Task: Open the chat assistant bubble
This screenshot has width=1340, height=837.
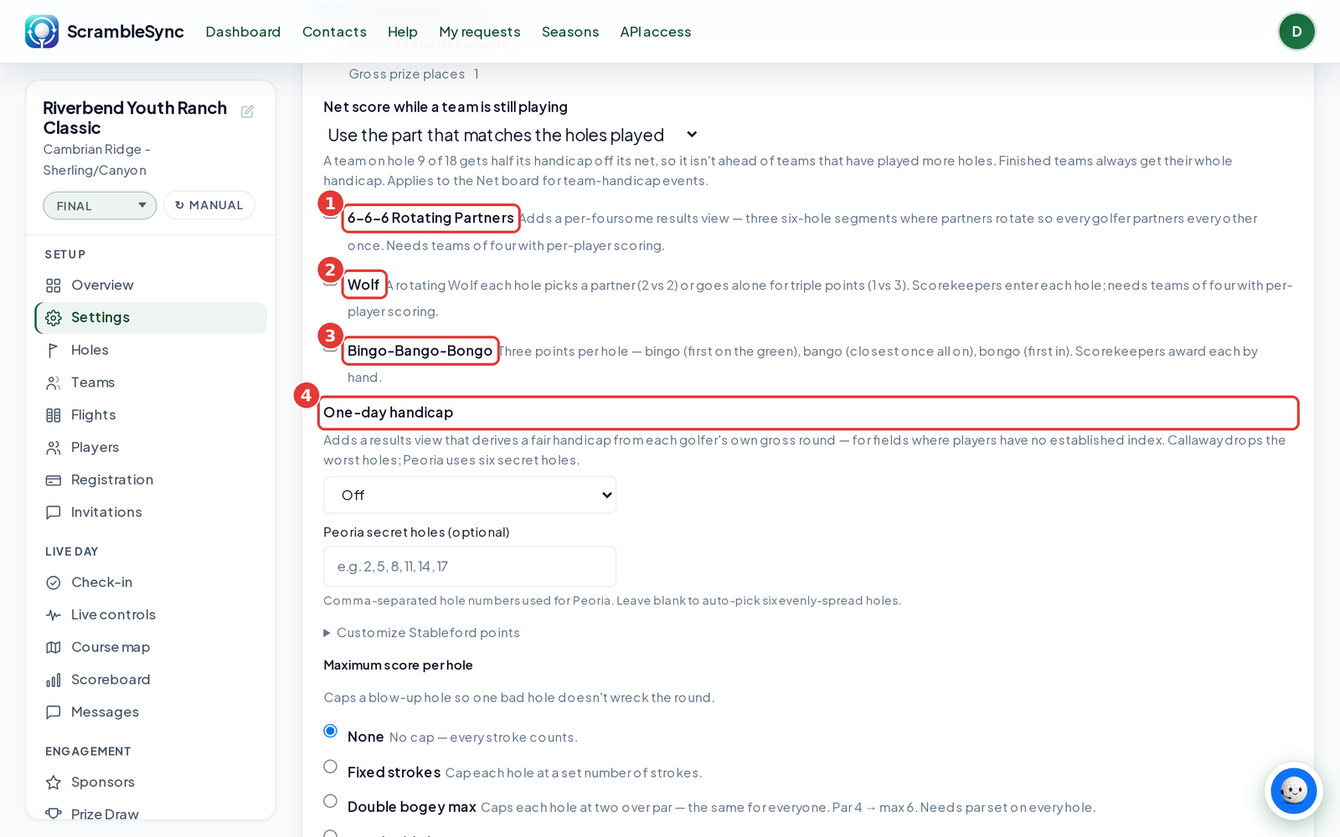Action: pyautogui.click(x=1293, y=791)
